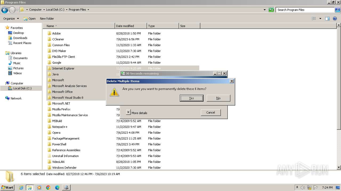Image resolution: width=341 pixels, height=191 pixels.
Task: Open the Organize menu
Action: click(11, 19)
